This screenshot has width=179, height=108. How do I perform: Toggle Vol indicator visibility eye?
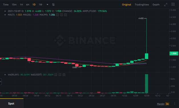tap(56, 75)
